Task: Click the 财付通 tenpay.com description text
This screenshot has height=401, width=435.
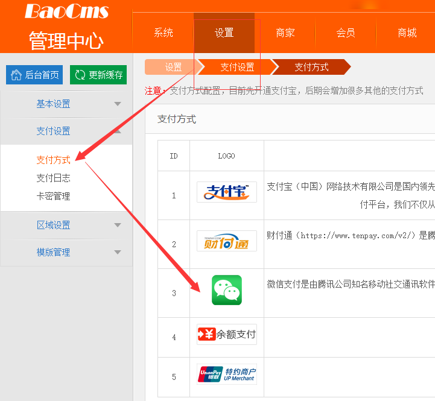Action: (351, 235)
